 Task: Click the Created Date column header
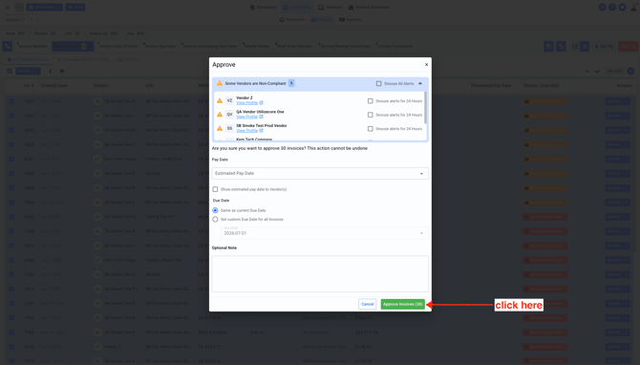pyautogui.click(x=53, y=86)
